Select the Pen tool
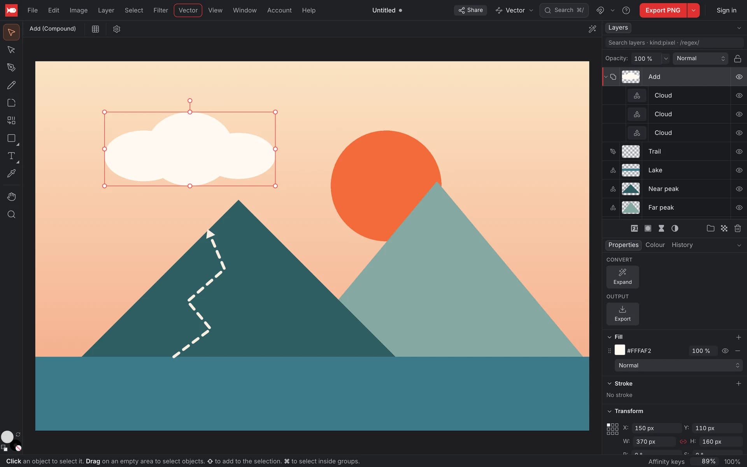 [x=11, y=67]
